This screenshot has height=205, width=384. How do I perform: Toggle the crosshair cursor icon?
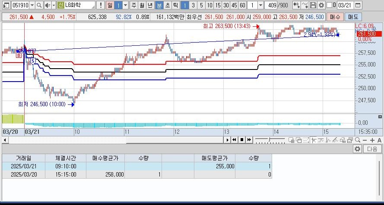(314, 140)
